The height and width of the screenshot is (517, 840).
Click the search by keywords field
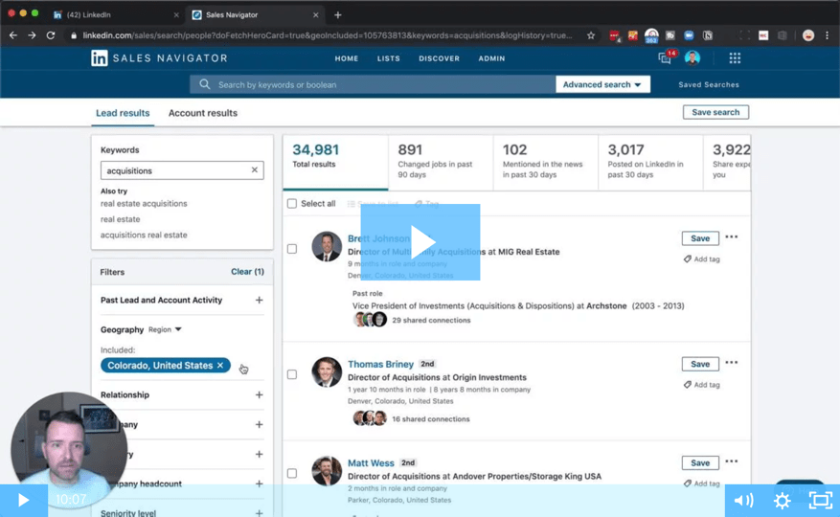[373, 84]
